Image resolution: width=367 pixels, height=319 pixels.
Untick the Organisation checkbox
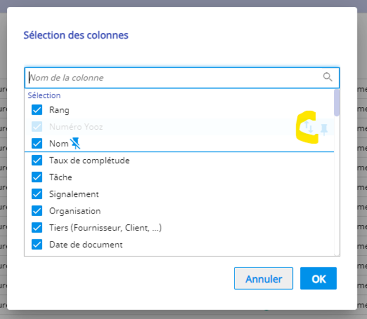tap(37, 211)
